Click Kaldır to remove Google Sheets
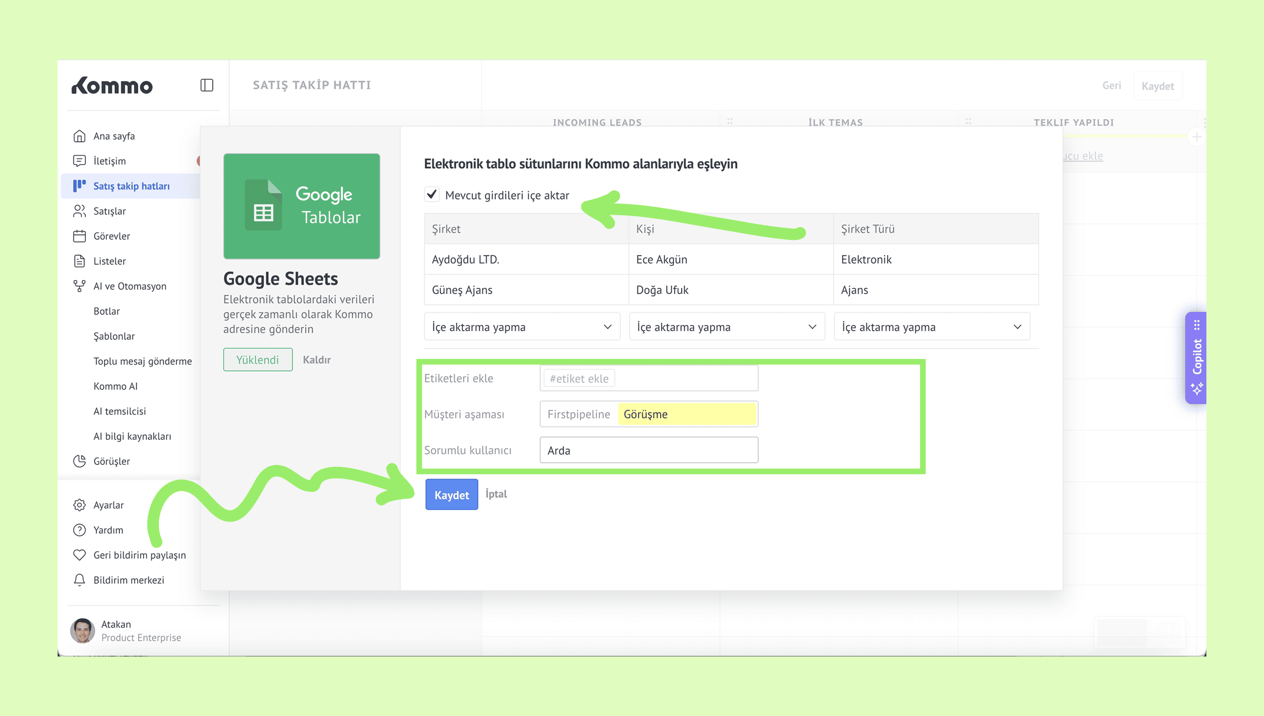The image size is (1264, 716). coord(316,359)
